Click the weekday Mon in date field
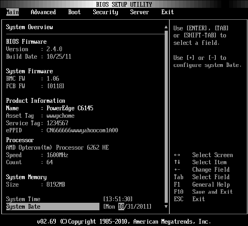The width and height of the screenshot is (248, 226). 110,206
